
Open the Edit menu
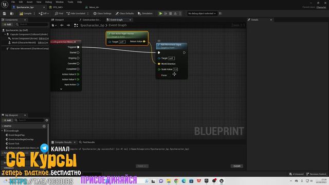tap(21, 2)
